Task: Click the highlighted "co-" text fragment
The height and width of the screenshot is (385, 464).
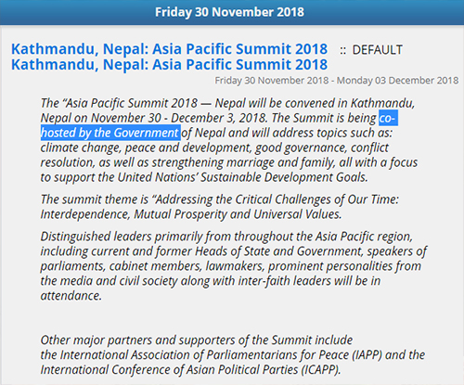Action: (x=388, y=118)
